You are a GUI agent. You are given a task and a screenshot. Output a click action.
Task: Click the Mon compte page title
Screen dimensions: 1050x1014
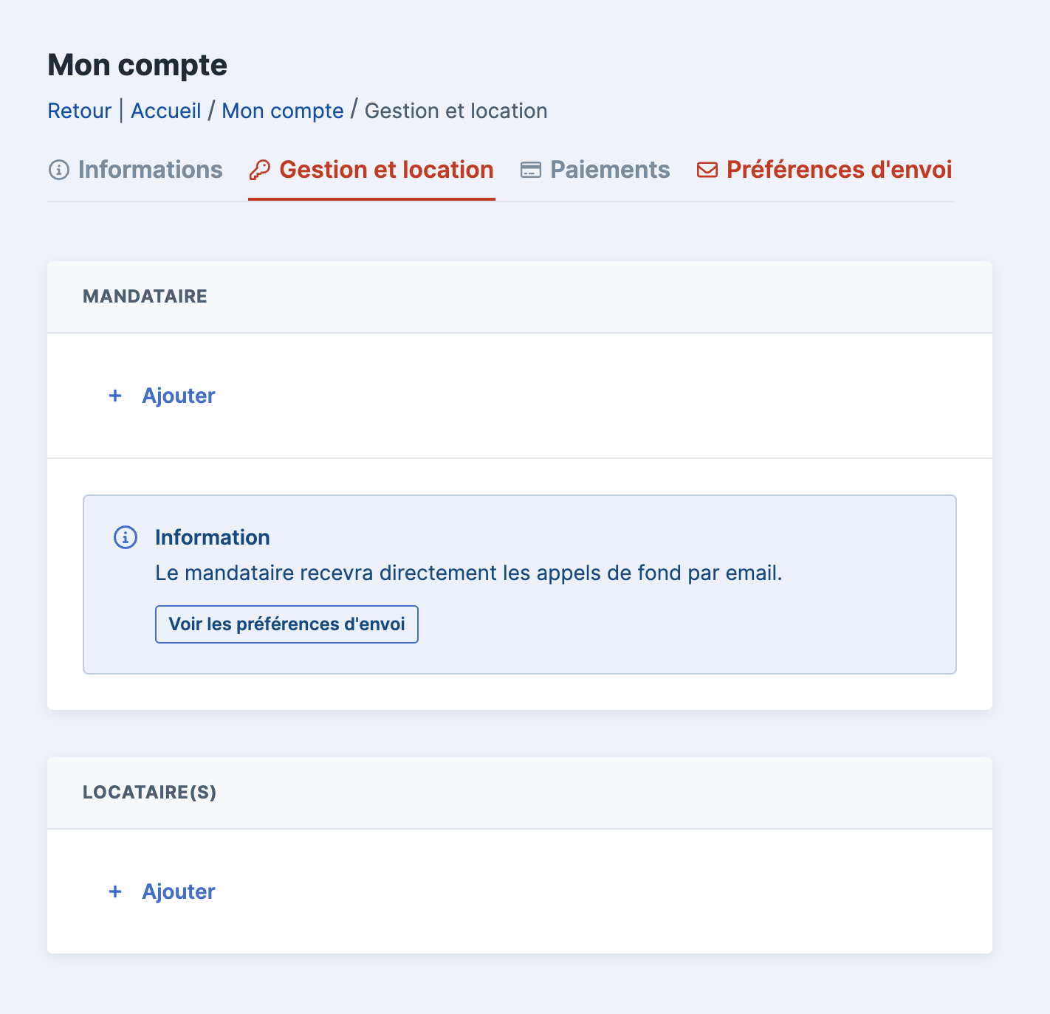137,66
